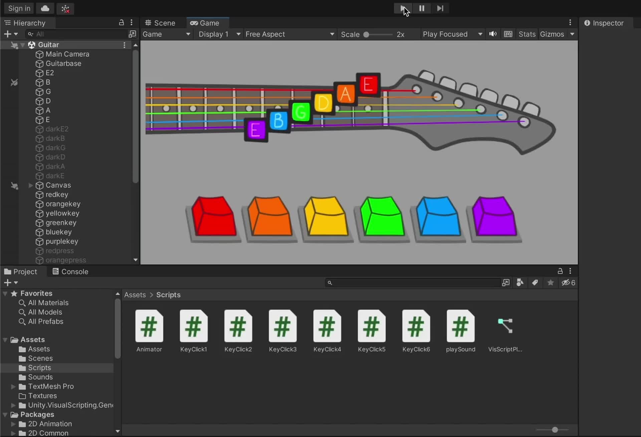The width and height of the screenshot is (641, 437).
Task: Filter Project assets by label tag
Action: 535,283
